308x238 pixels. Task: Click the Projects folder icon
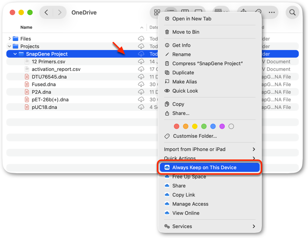[x=16, y=46]
